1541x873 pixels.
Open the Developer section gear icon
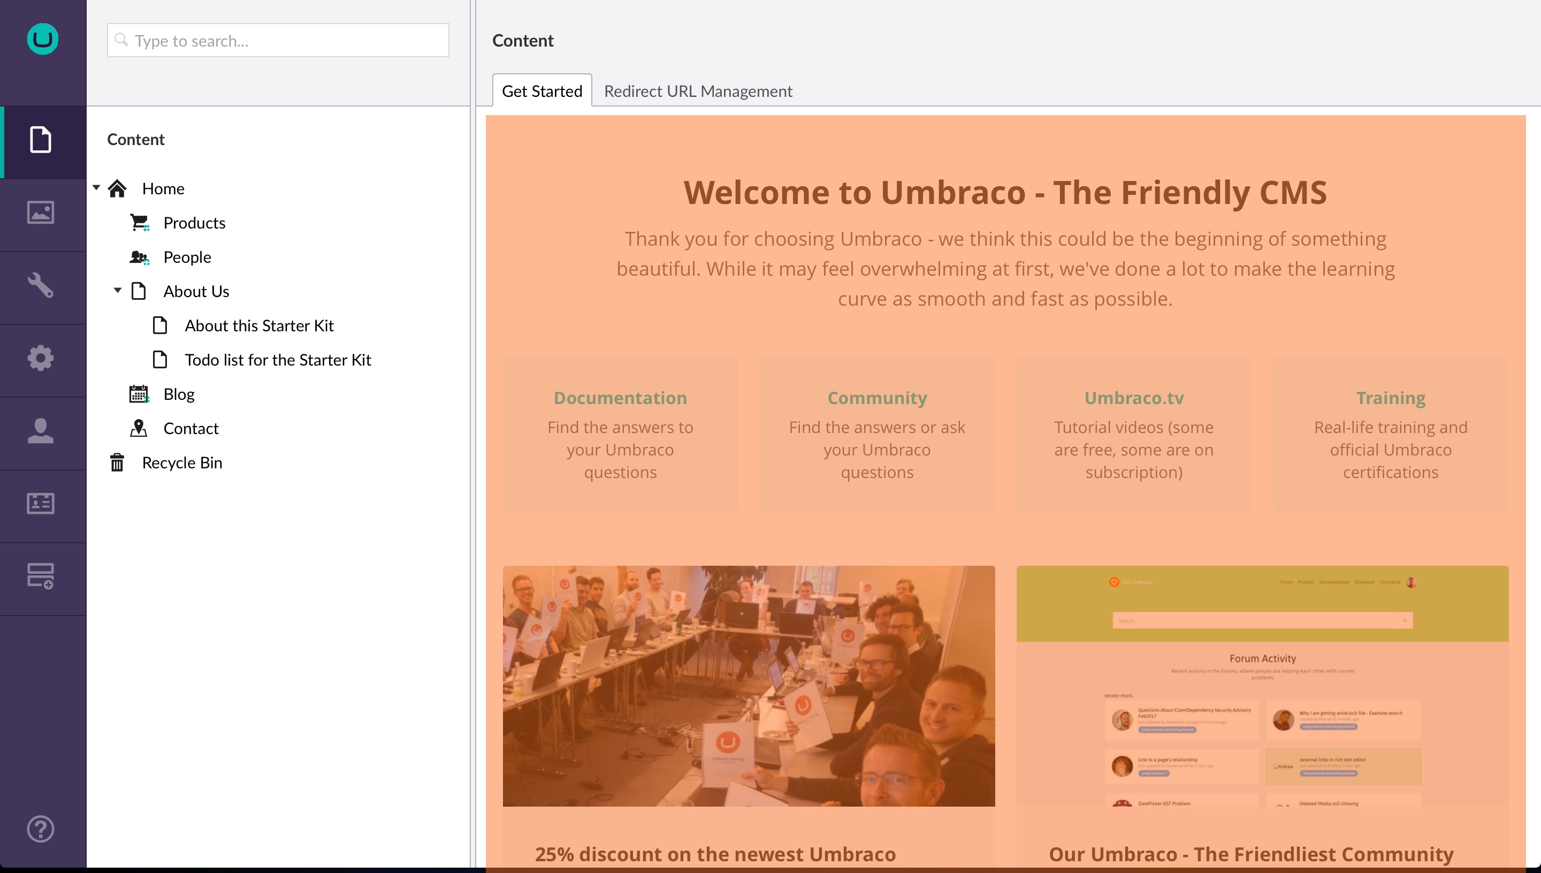click(41, 358)
